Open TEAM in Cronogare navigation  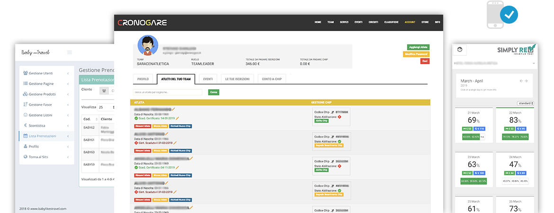pos(331,22)
